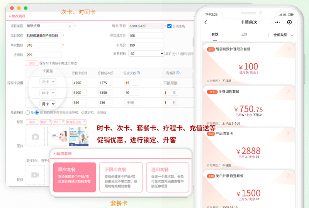Click help icon beside 有效期 column
309x208 pixels.
tap(178, 73)
